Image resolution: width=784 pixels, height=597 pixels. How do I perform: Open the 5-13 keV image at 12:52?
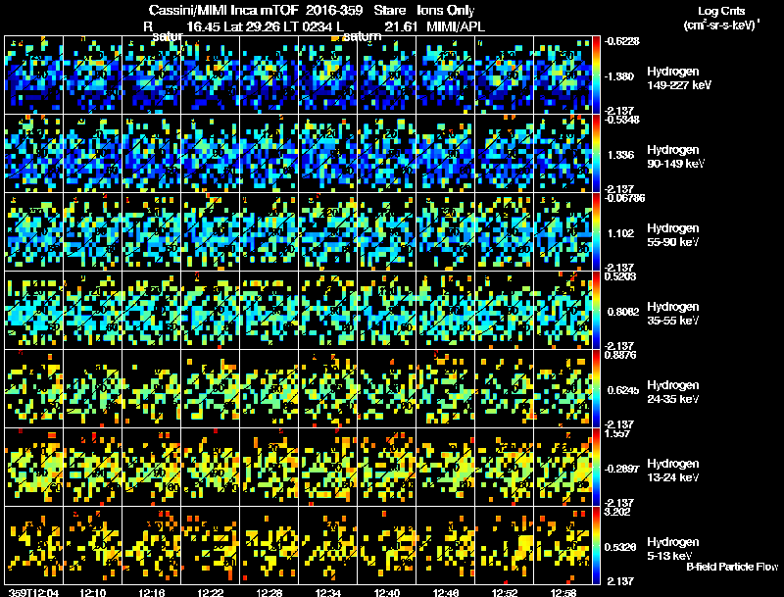point(505,546)
